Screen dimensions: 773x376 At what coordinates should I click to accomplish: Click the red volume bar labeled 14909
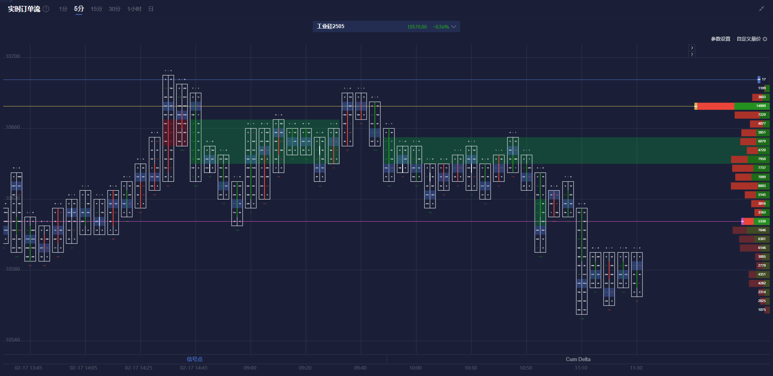717,106
